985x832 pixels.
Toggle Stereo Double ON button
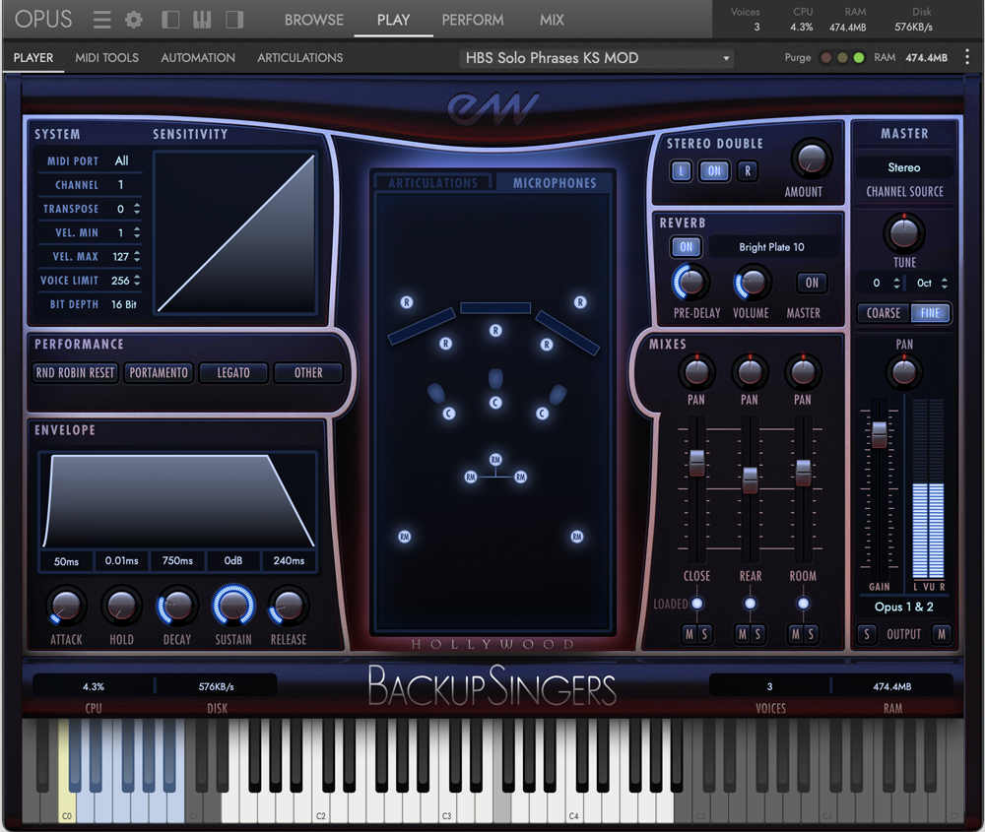pos(713,171)
